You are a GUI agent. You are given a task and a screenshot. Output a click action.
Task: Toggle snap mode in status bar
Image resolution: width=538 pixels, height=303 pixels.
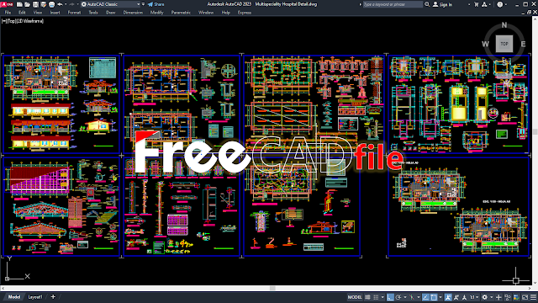[376, 297]
